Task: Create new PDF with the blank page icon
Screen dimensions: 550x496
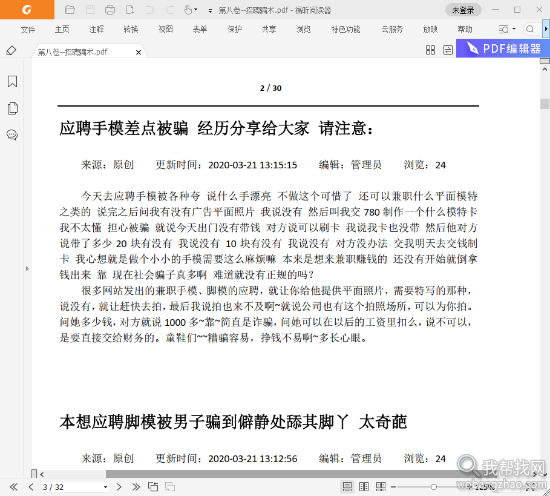Action: (x=130, y=10)
